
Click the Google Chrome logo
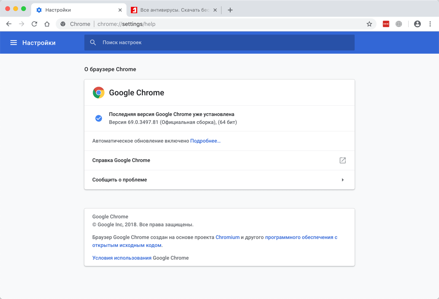pyautogui.click(x=99, y=93)
